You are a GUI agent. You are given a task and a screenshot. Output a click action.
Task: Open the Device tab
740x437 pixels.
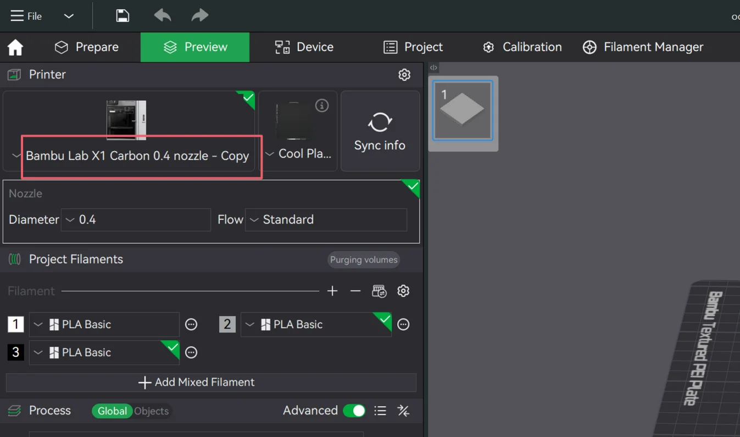point(304,47)
